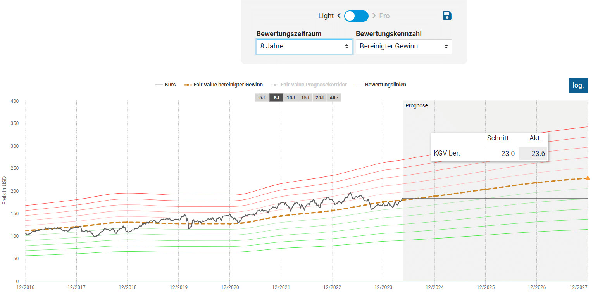Click the Prognose label in the forecast area

coord(417,105)
